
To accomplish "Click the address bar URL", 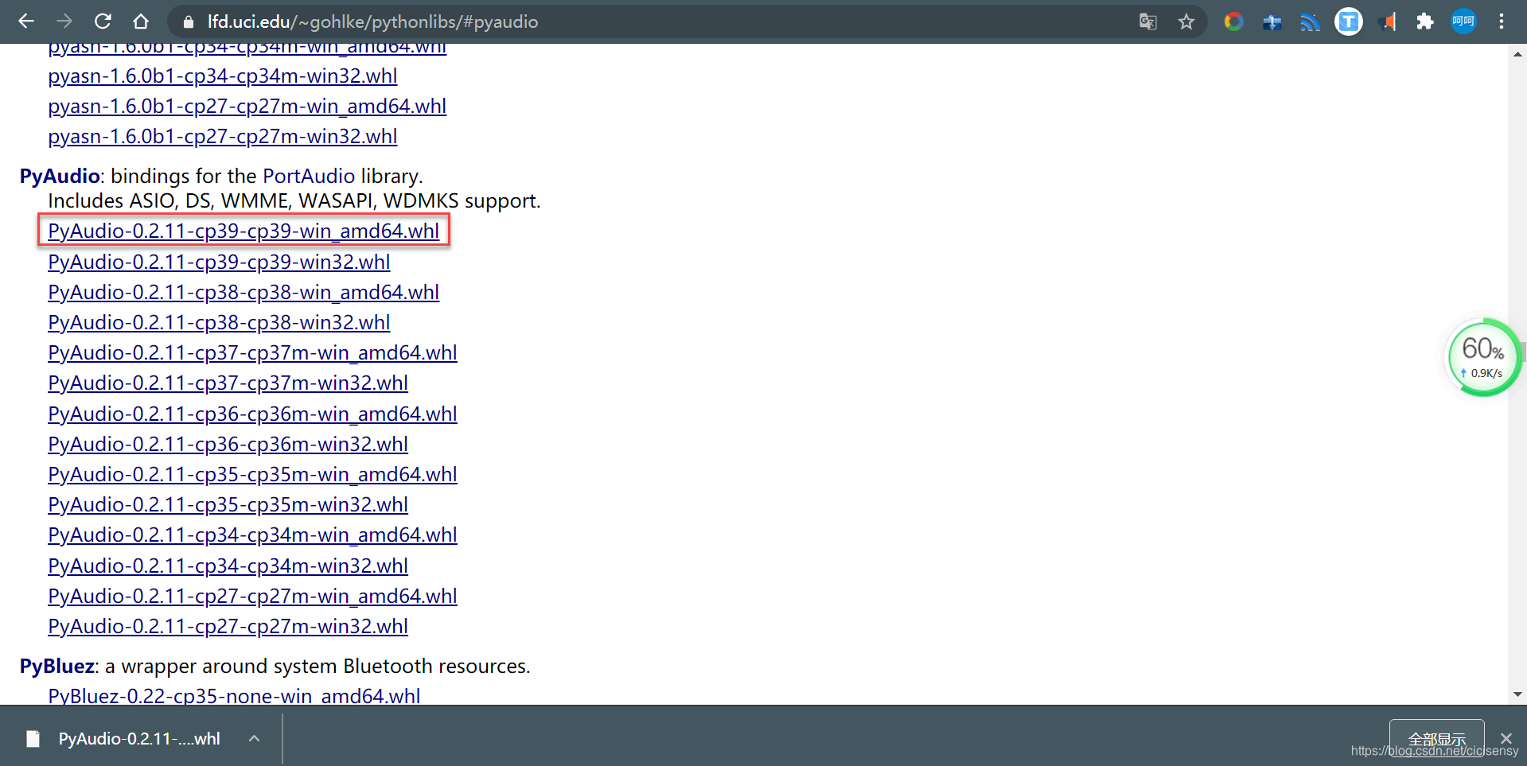I will (x=372, y=22).
